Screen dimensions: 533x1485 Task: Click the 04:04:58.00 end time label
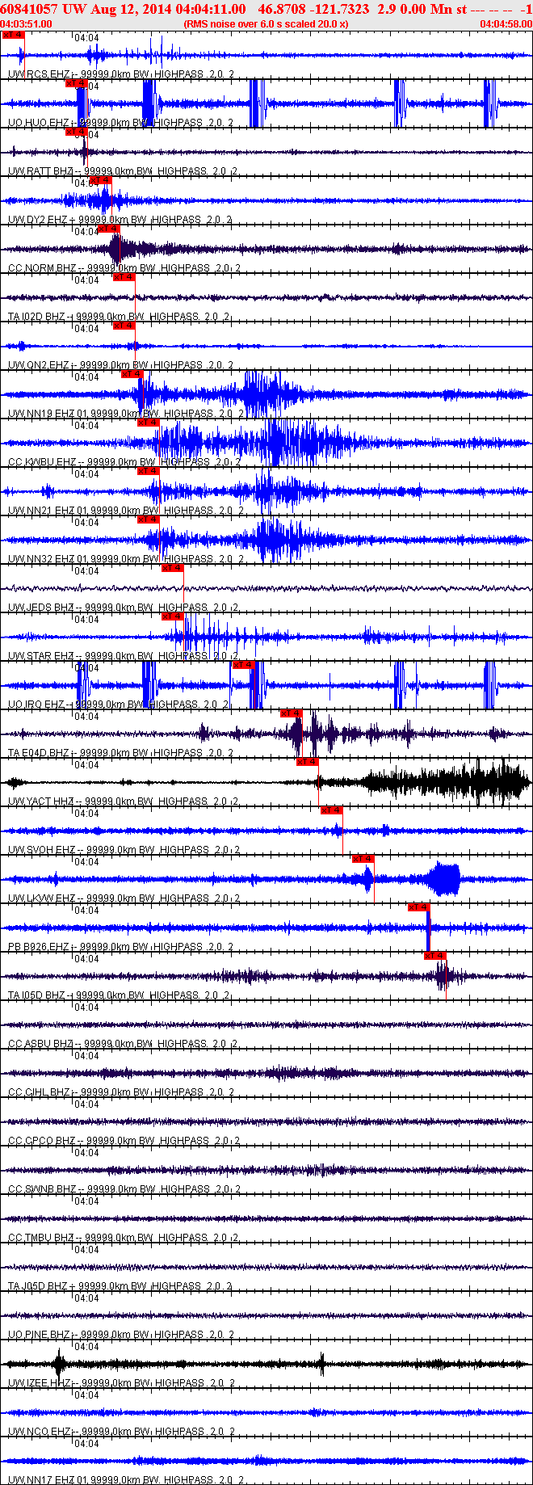click(x=506, y=24)
